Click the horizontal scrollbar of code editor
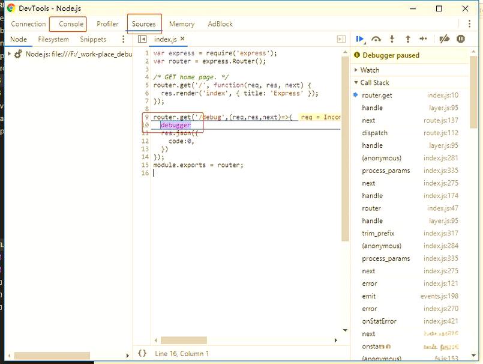 (x=184, y=340)
